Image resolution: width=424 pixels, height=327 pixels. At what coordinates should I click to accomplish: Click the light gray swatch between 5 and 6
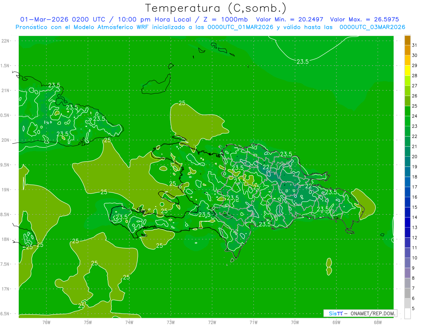[x=407, y=303]
